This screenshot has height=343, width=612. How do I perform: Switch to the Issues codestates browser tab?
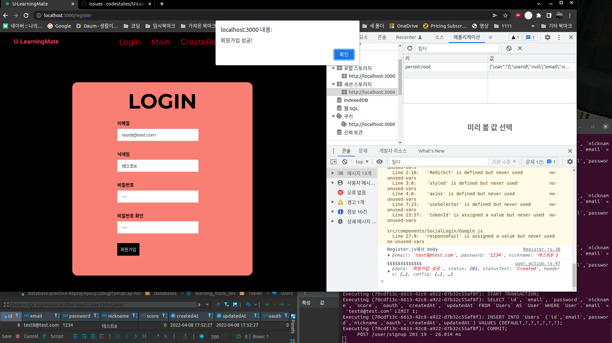pos(116,4)
